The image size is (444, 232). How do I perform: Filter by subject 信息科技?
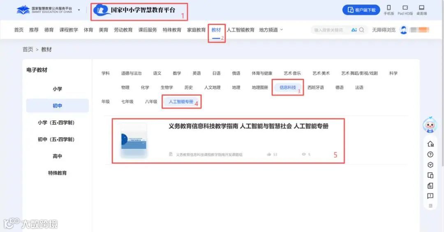click(x=288, y=87)
